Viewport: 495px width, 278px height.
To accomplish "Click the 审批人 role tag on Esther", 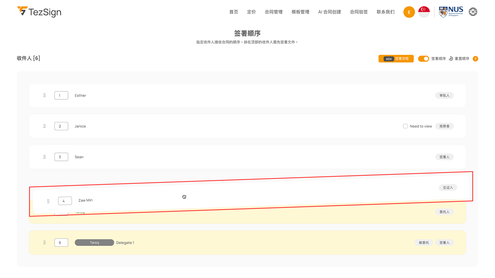I will (444, 95).
